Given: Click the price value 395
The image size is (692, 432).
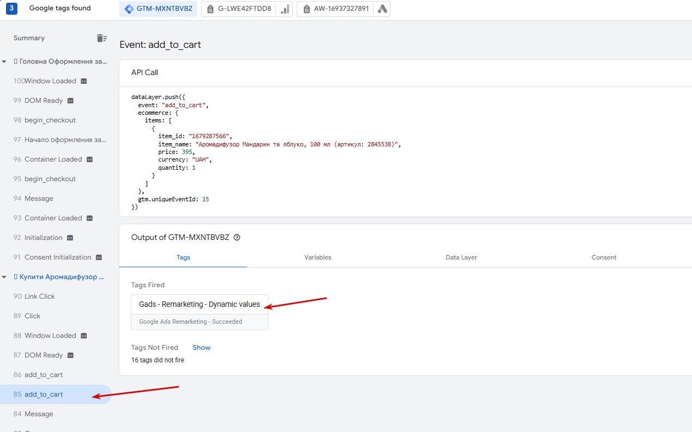Looking at the screenshot, I should (187, 152).
